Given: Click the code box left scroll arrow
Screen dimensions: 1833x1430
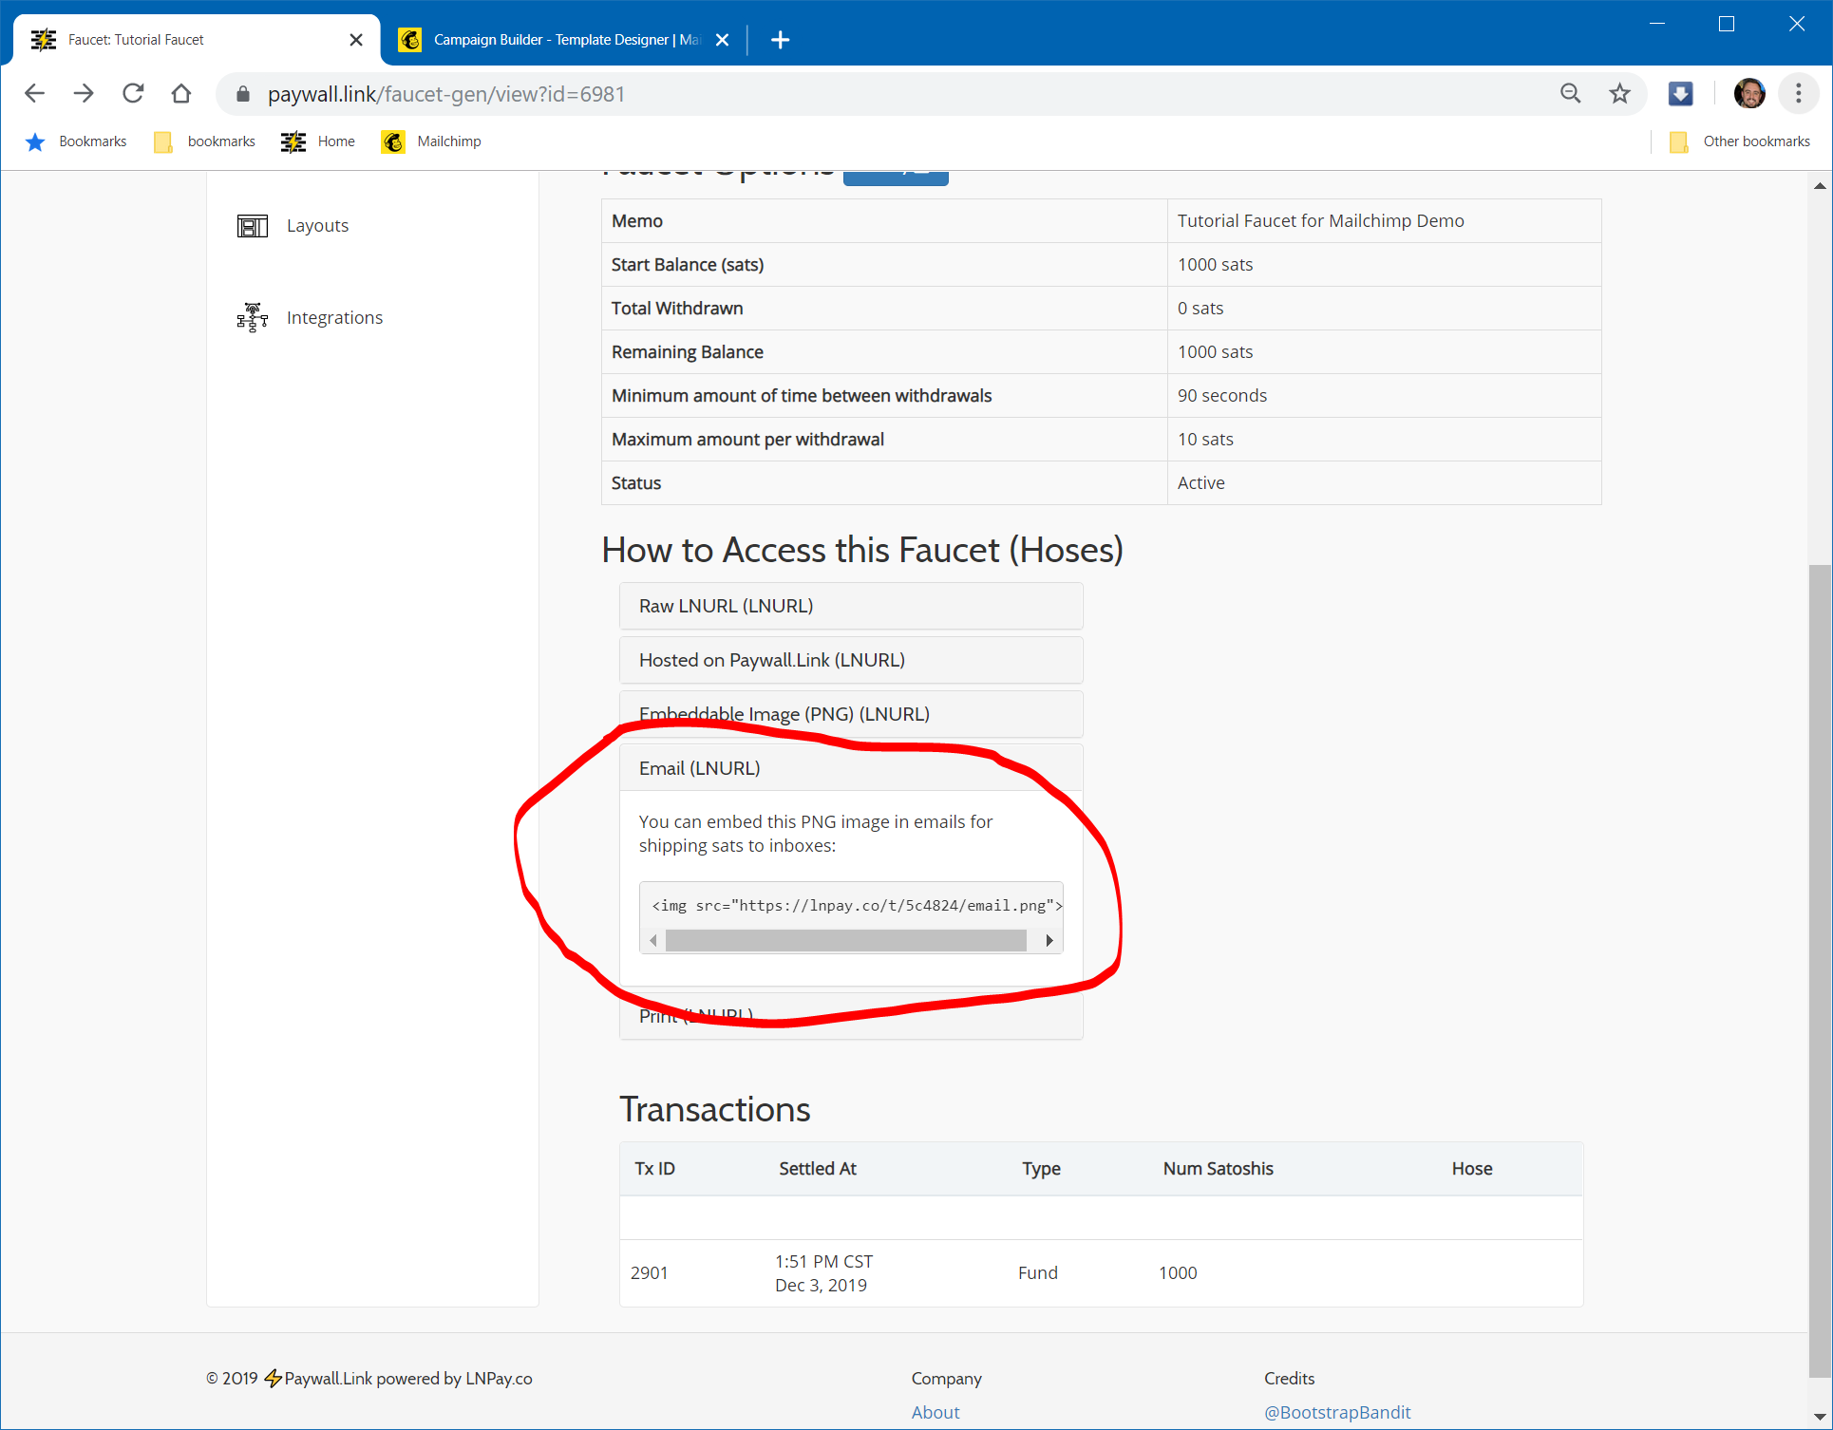Looking at the screenshot, I should point(653,941).
